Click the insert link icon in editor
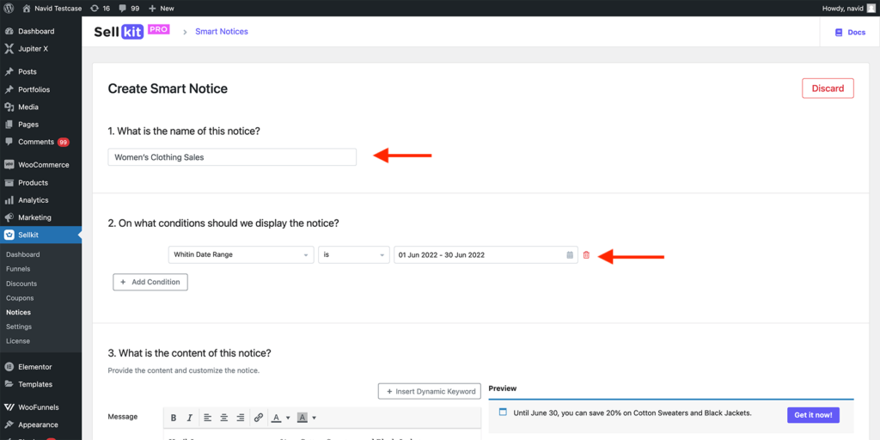 tap(258, 418)
